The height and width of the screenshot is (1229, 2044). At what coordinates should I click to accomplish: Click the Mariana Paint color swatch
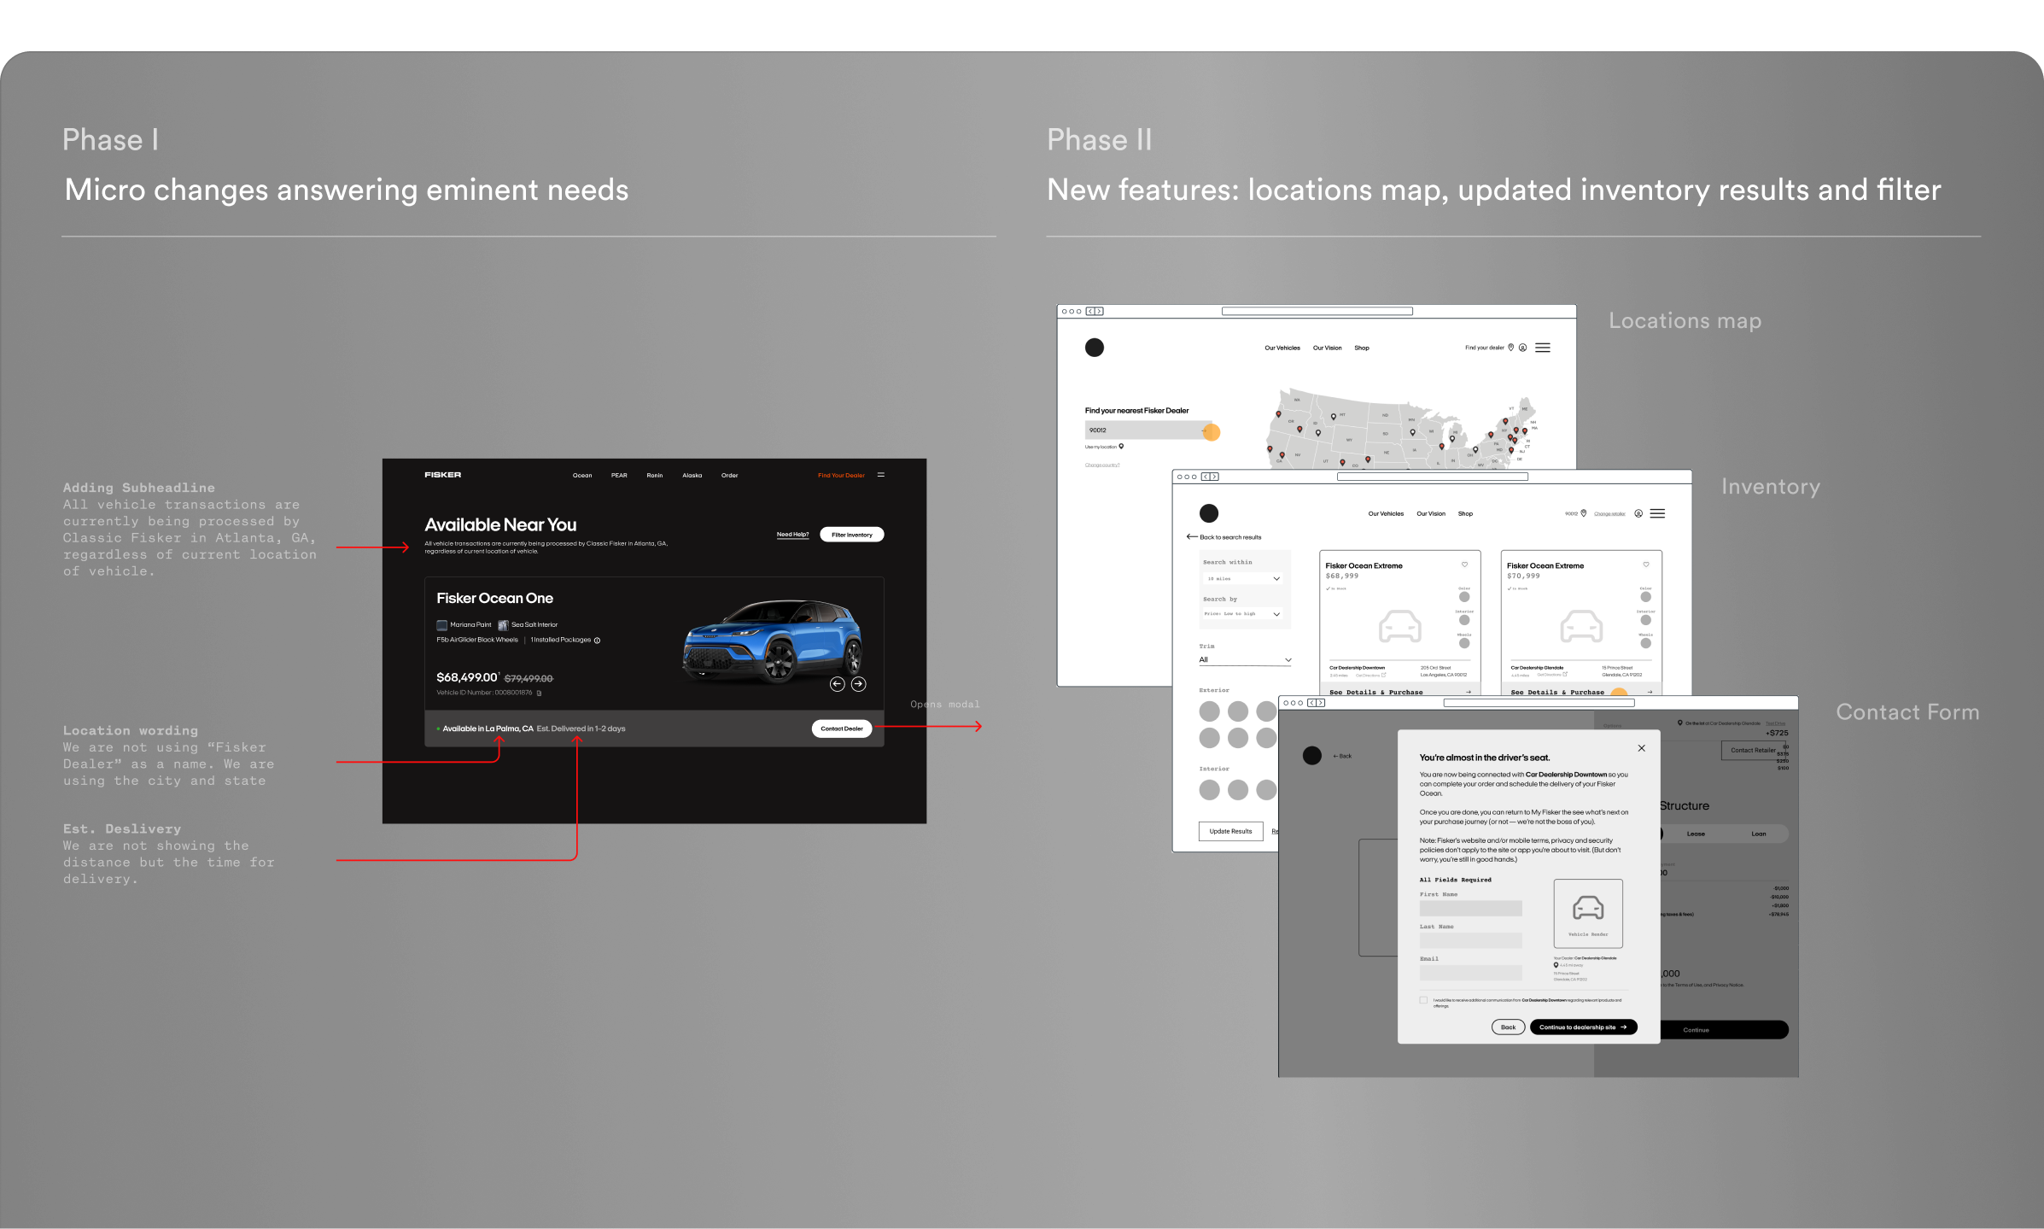tap(442, 625)
